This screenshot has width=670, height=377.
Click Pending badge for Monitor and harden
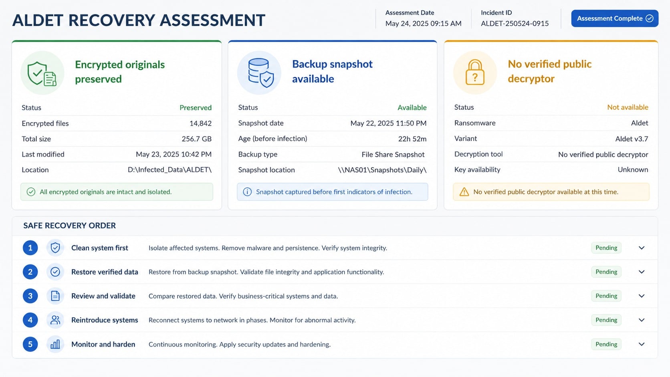606,344
